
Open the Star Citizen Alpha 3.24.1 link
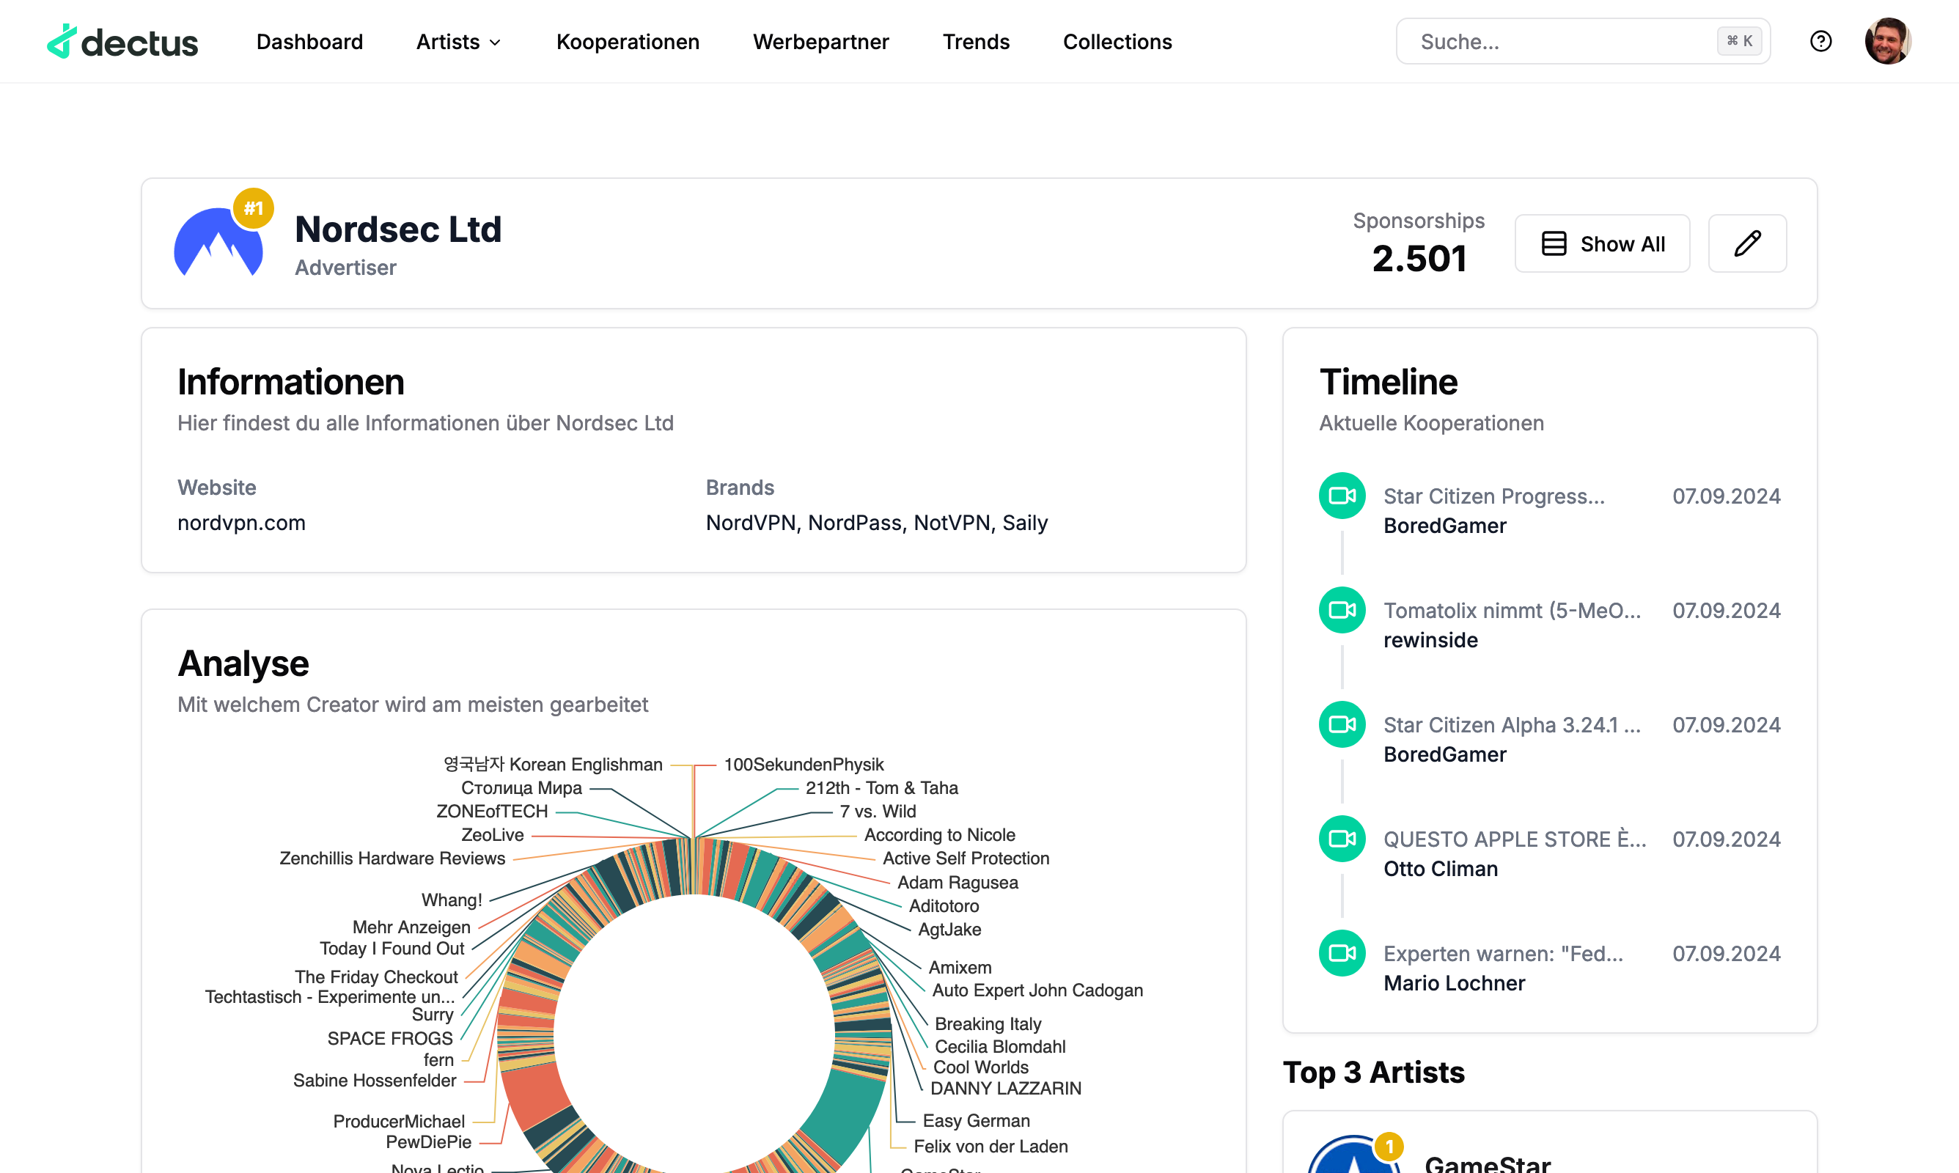point(1511,725)
